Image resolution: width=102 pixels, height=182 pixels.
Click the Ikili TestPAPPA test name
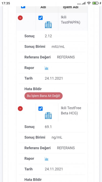[71, 20]
